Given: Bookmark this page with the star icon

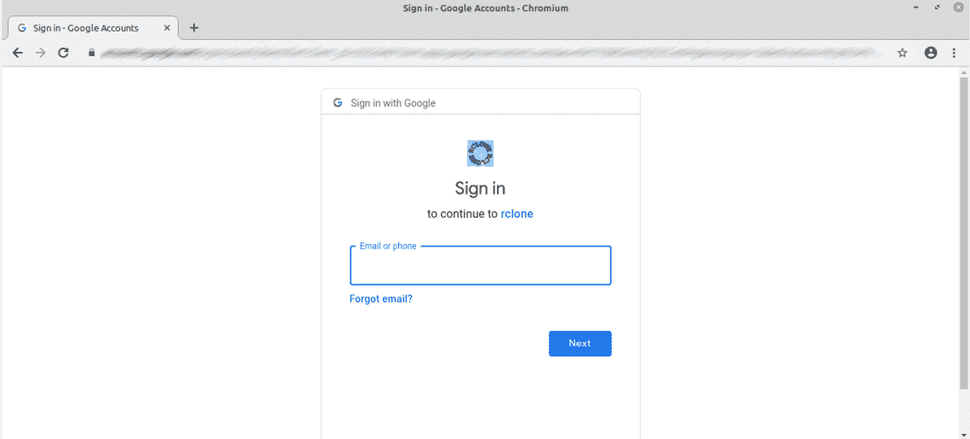Looking at the screenshot, I should coord(903,54).
